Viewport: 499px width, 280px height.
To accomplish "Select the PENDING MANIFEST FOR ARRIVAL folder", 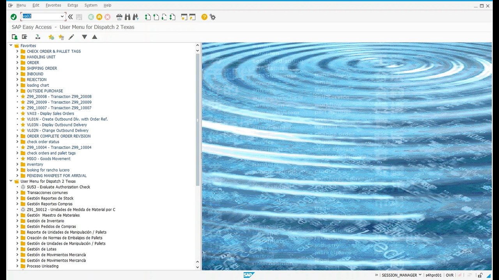I will click(57, 176).
